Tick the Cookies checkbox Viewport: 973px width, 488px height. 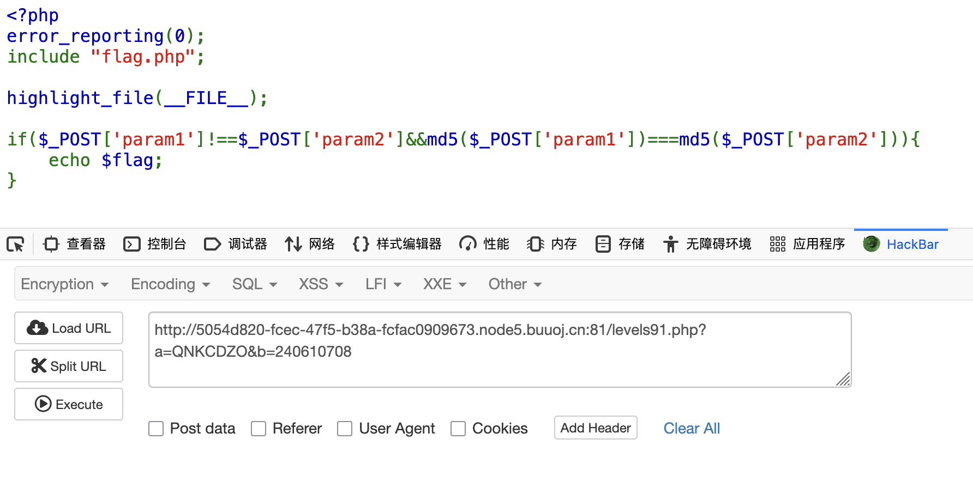pos(458,429)
